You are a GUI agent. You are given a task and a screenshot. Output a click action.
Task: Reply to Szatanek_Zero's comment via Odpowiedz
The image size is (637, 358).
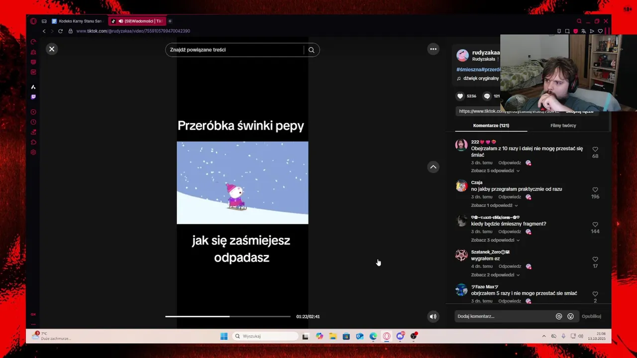[x=510, y=267]
